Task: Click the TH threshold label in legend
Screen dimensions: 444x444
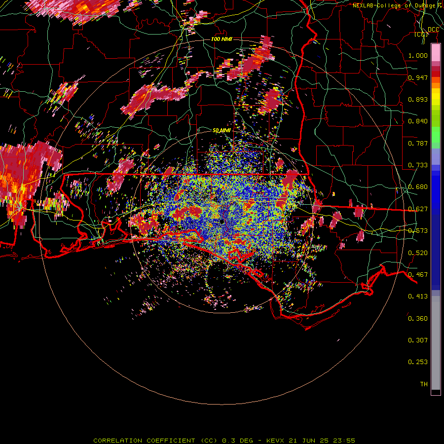Action: pyautogui.click(x=424, y=384)
